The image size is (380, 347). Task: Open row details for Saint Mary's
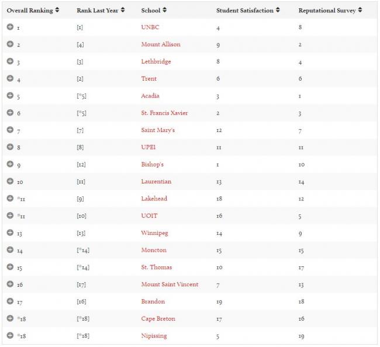(x=10, y=130)
